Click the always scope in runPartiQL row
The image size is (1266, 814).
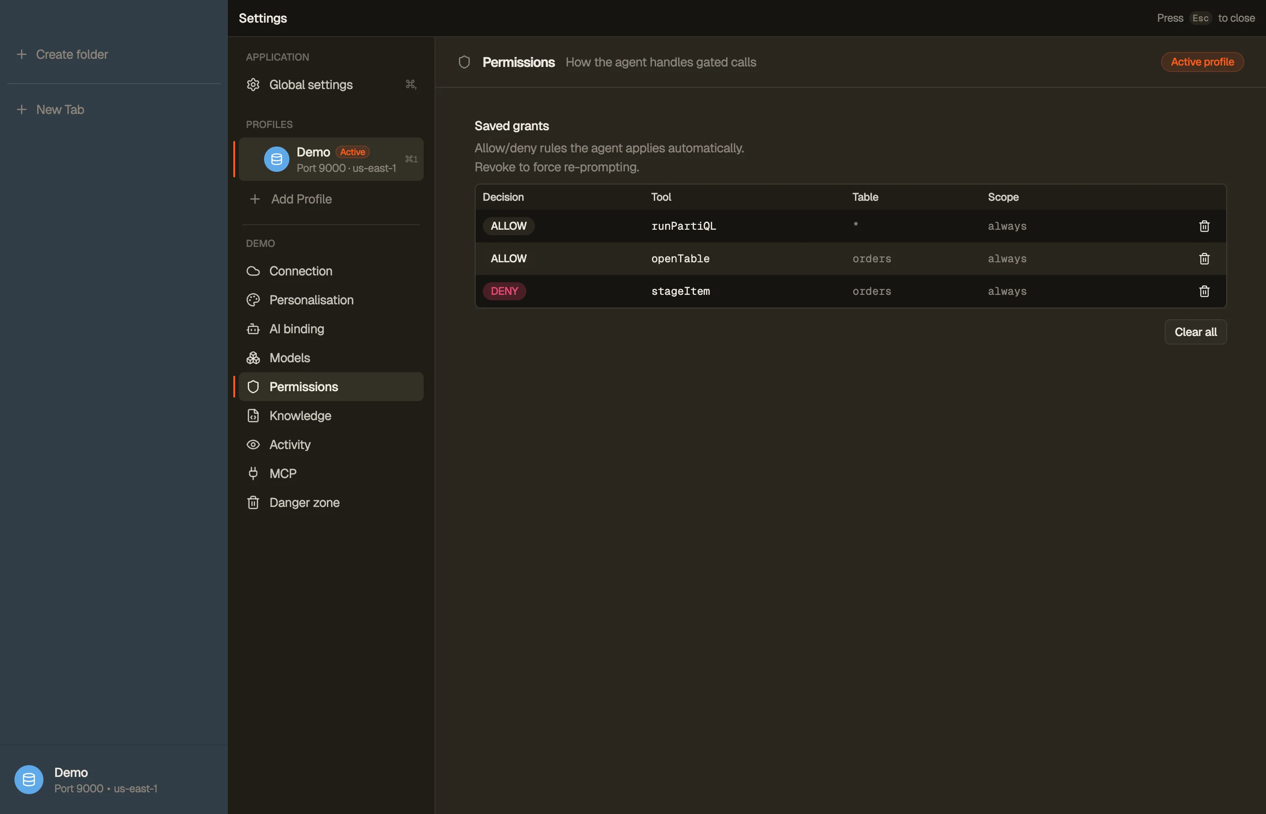[1007, 226]
